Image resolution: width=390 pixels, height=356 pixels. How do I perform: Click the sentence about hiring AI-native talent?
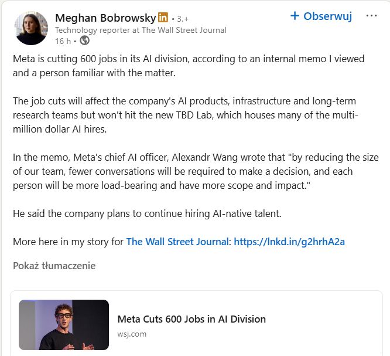click(147, 213)
